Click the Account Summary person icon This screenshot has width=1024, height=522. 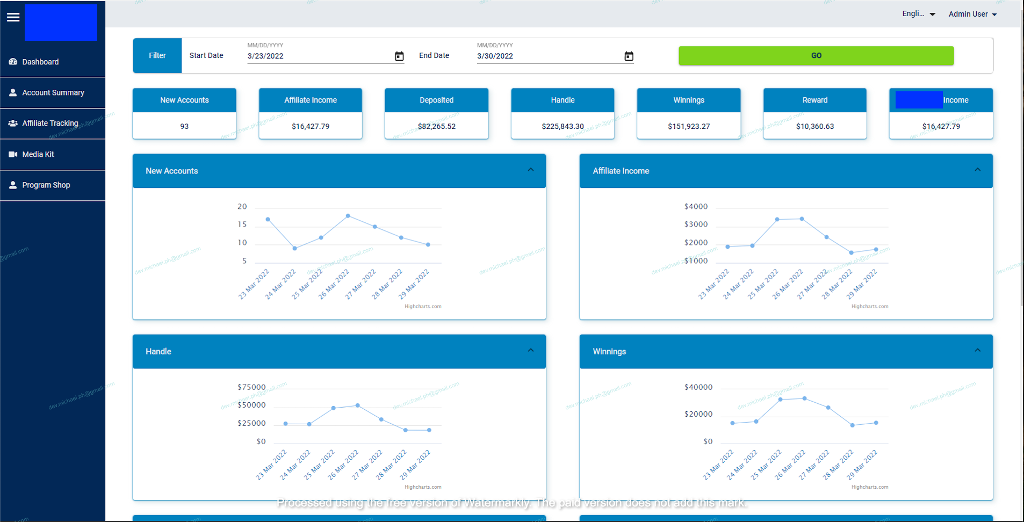point(13,92)
